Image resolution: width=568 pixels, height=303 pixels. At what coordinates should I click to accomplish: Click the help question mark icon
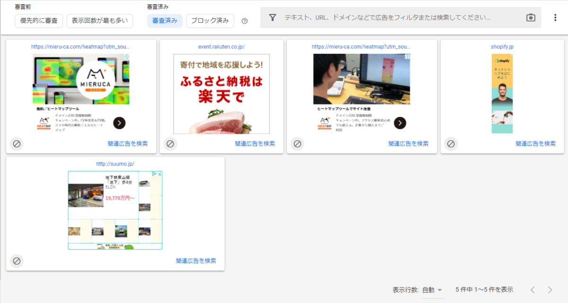(245, 21)
